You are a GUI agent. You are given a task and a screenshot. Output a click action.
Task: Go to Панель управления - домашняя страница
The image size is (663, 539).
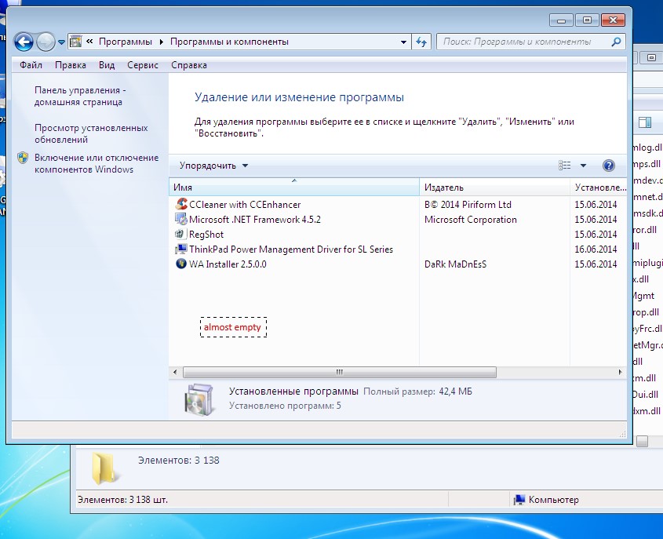point(80,96)
